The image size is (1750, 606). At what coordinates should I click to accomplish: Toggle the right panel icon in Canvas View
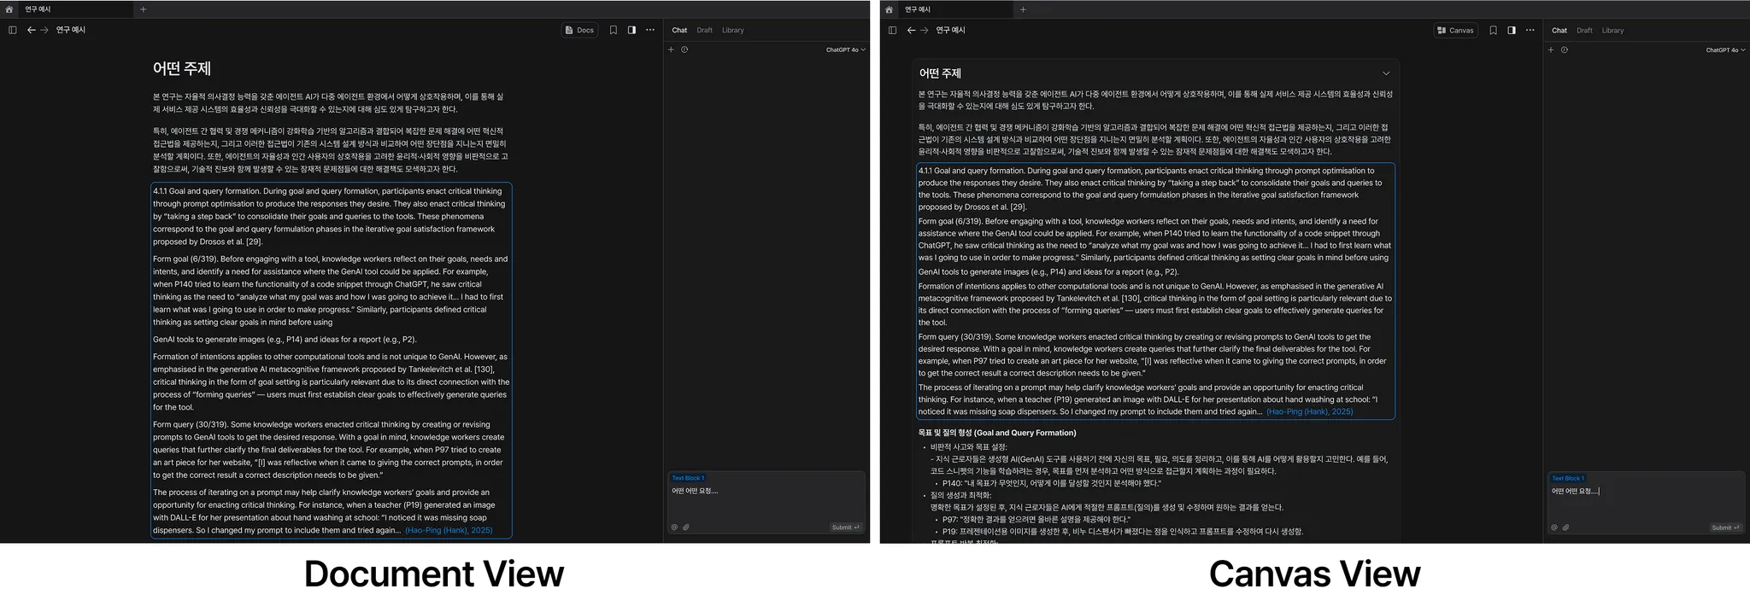pos(1512,30)
